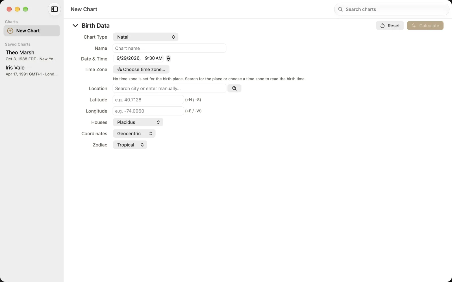Open the Chart Type Natal dropdown
This screenshot has width=452, height=282.
[145, 37]
